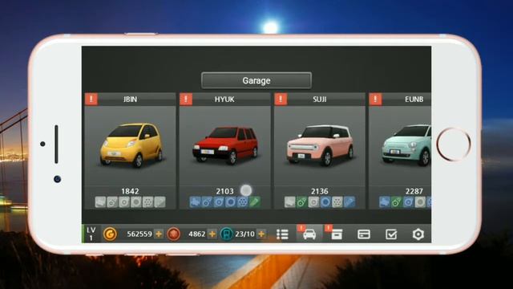The height and width of the screenshot is (289, 513).
Task: Open the settings gear icon
Action: click(418, 234)
